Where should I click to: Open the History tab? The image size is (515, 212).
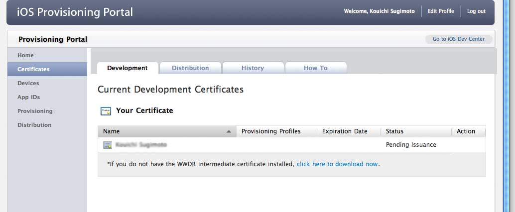pyautogui.click(x=253, y=68)
